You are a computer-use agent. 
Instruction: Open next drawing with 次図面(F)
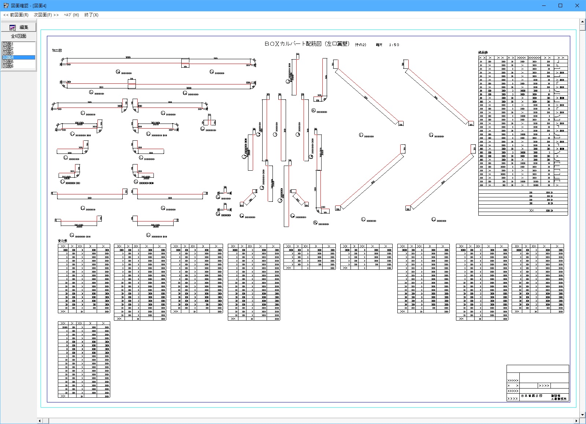point(46,15)
